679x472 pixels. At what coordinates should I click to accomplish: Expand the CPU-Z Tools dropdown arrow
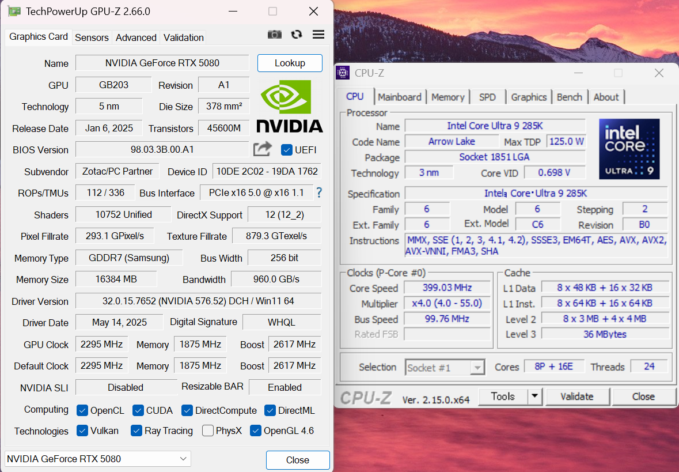point(535,396)
